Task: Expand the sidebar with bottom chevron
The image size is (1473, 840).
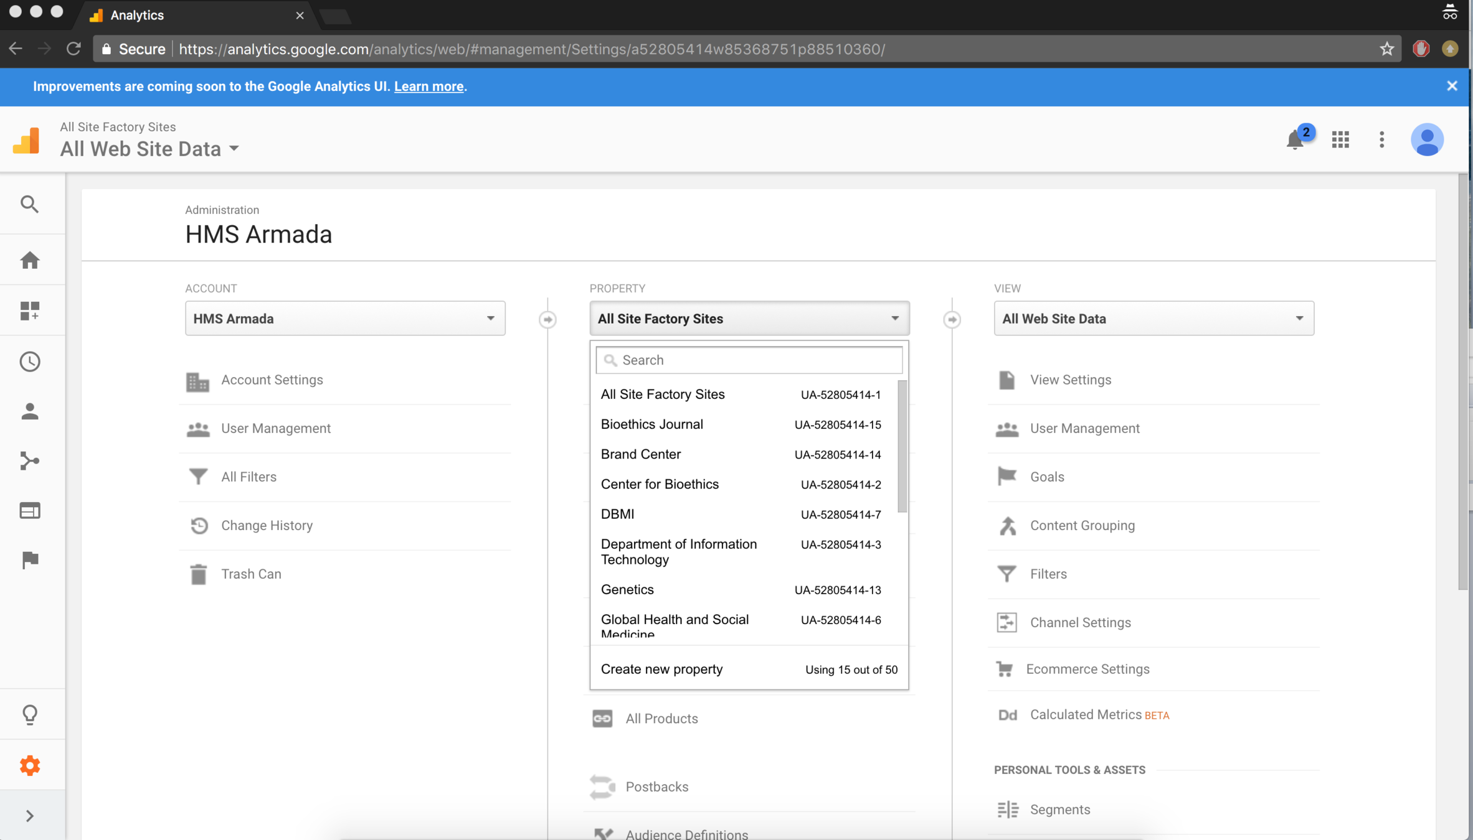Action: [29, 816]
